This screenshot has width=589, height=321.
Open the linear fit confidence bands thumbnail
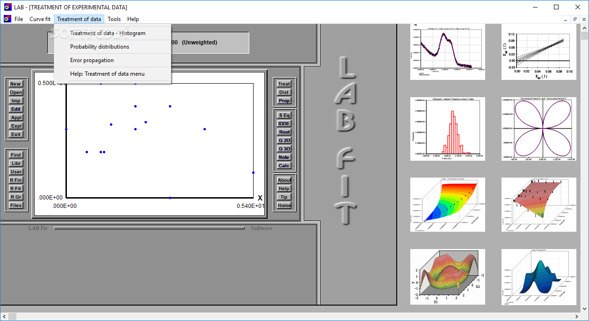538,52
